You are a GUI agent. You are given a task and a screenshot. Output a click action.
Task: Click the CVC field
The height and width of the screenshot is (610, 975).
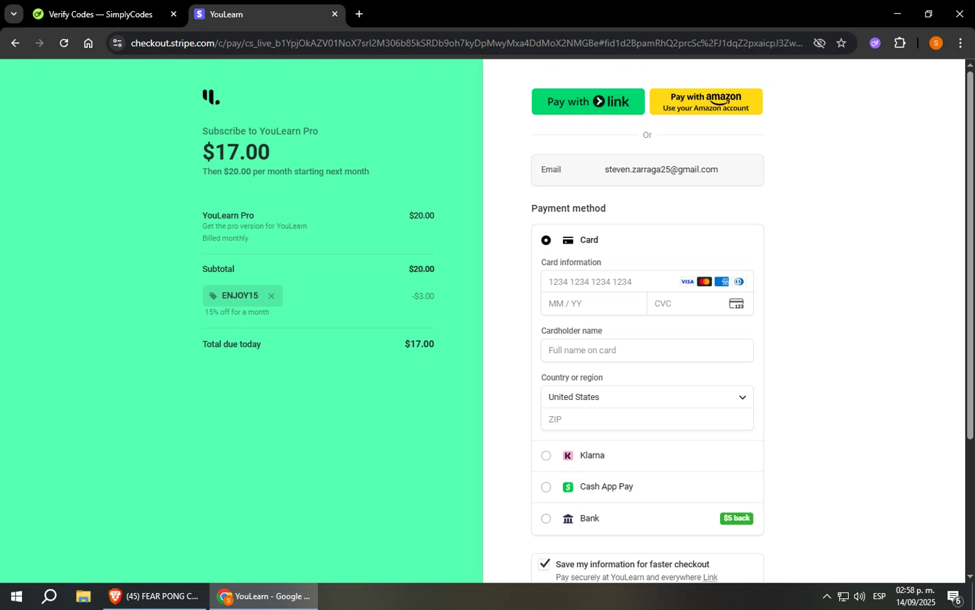click(x=700, y=304)
